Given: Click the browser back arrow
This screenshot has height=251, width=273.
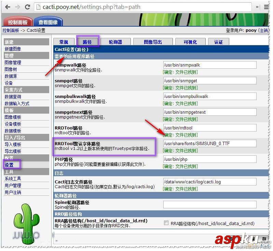Looking at the screenshot, I should [x=8, y=7].
